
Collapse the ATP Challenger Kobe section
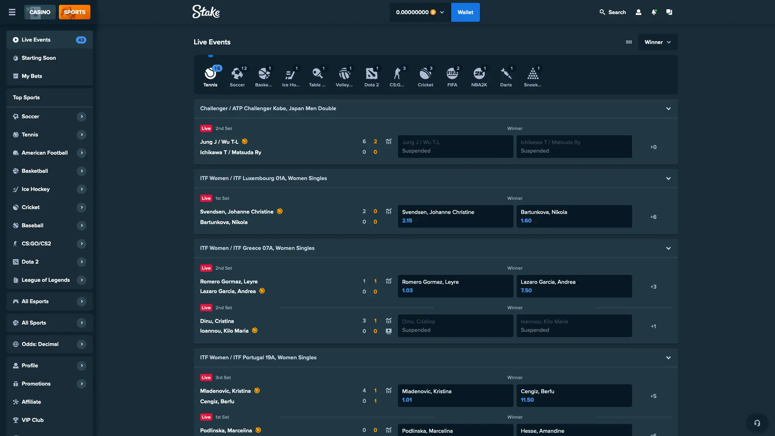pos(668,109)
